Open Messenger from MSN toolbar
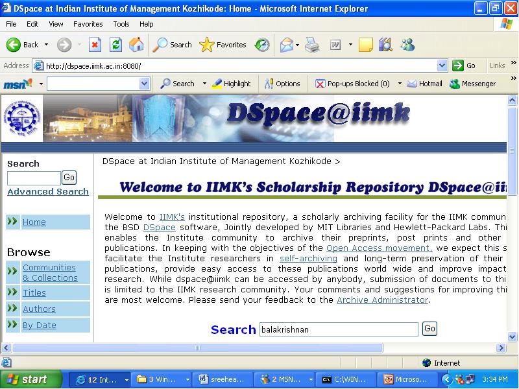The width and height of the screenshot is (519, 389). (x=473, y=84)
